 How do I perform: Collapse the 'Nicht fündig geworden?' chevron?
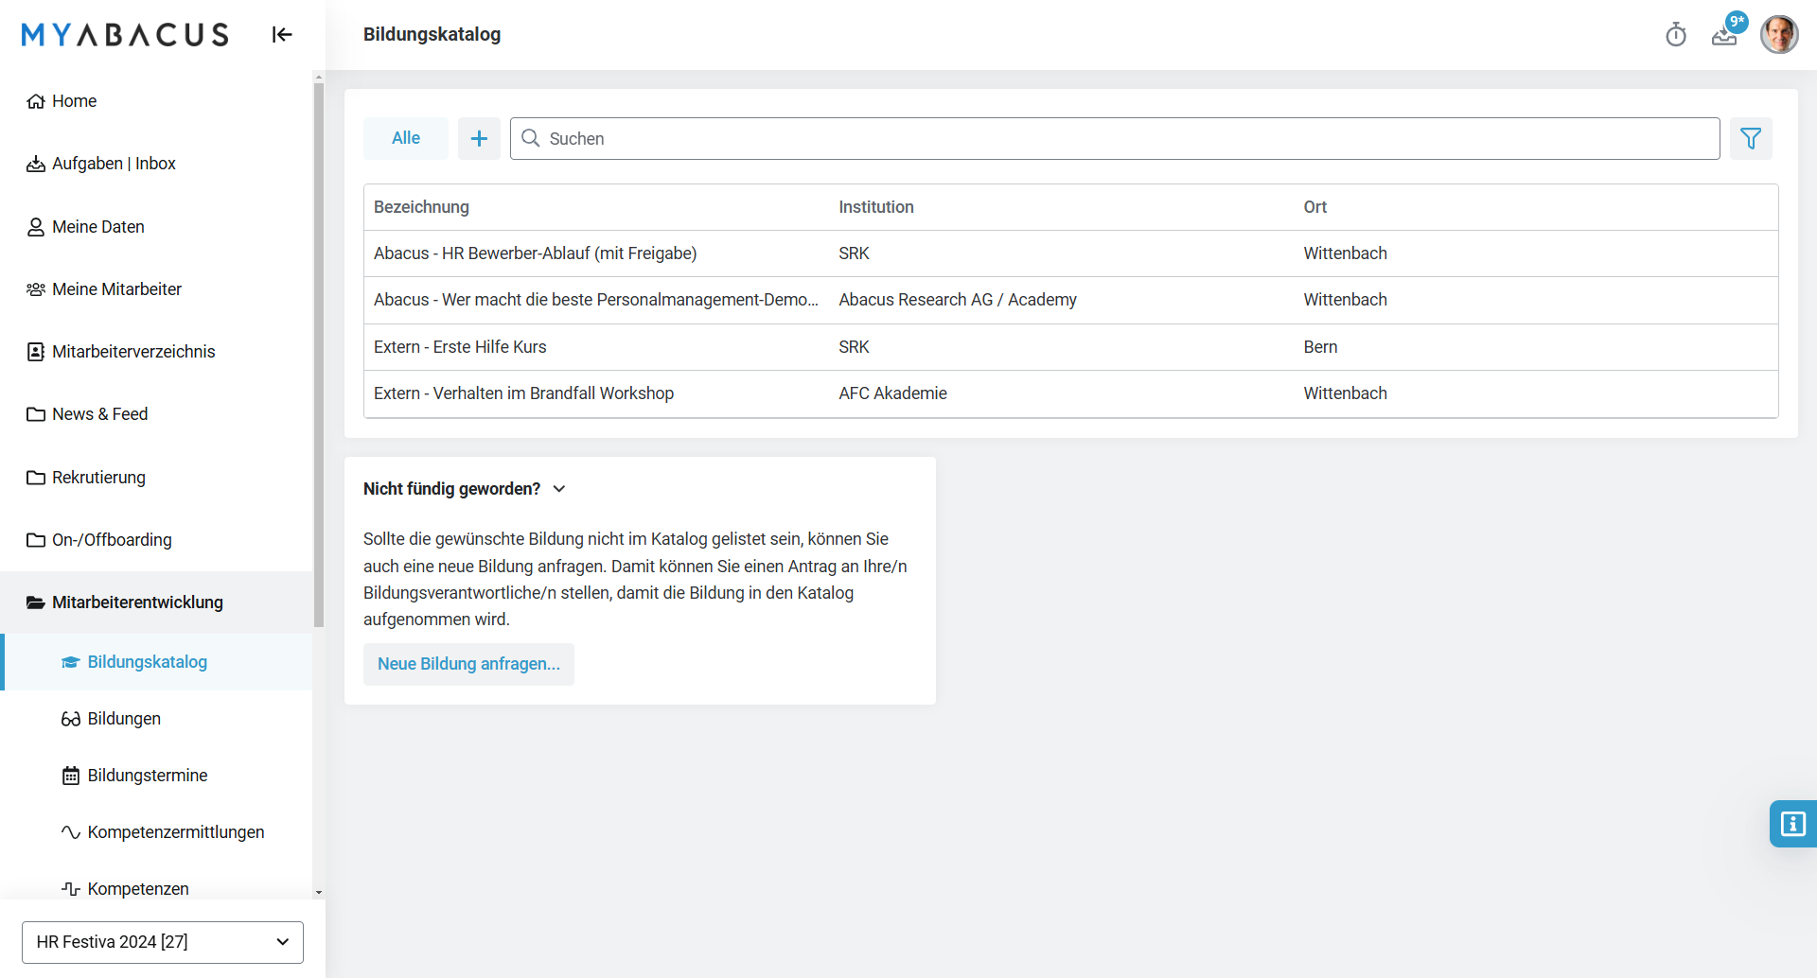coord(559,489)
